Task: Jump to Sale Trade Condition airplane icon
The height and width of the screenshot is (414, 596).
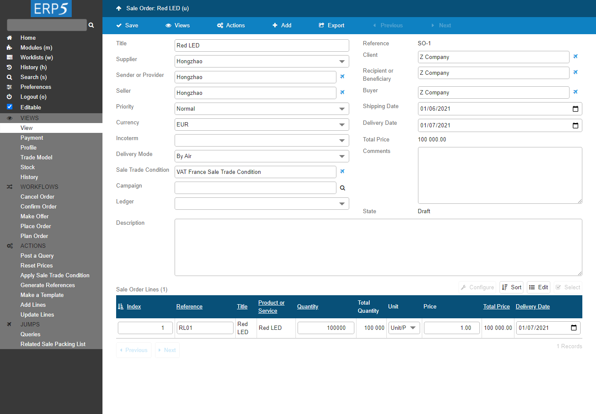Action: [x=342, y=171]
